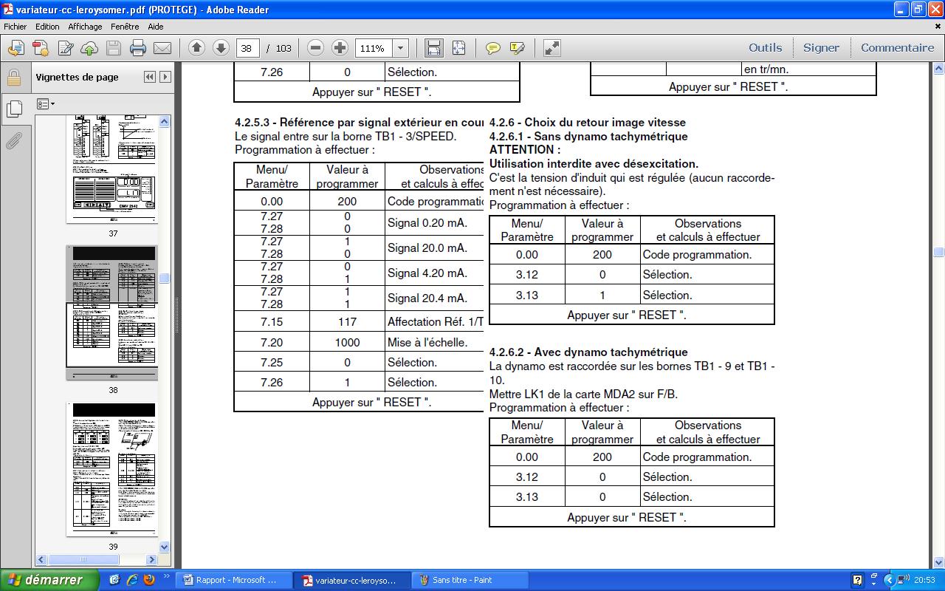
Task: Select page 37 thumbnail
Action: pos(113,169)
